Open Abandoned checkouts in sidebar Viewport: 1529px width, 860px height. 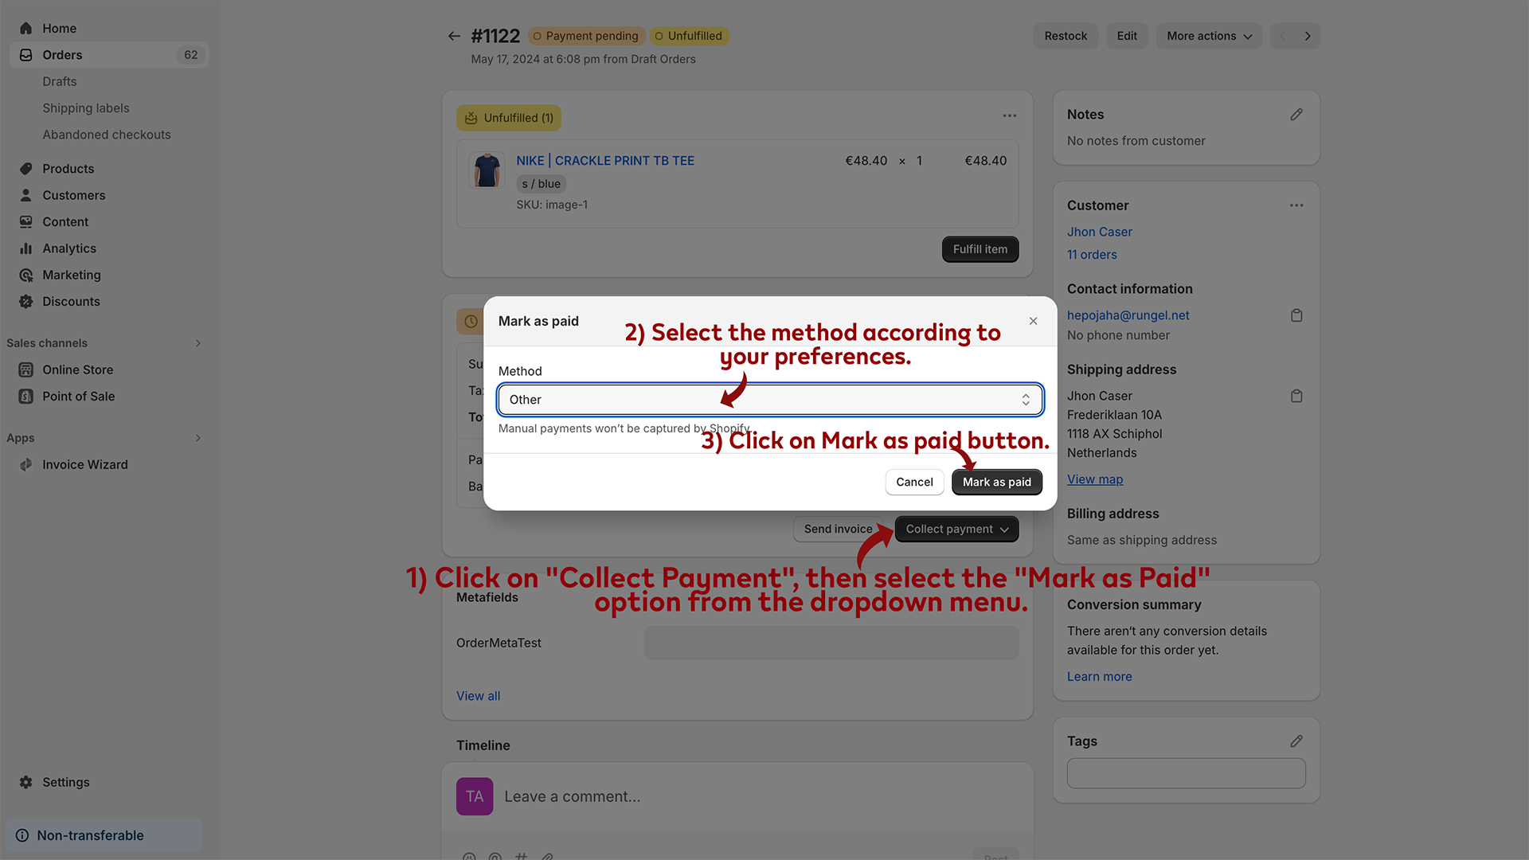tap(107, 135)
